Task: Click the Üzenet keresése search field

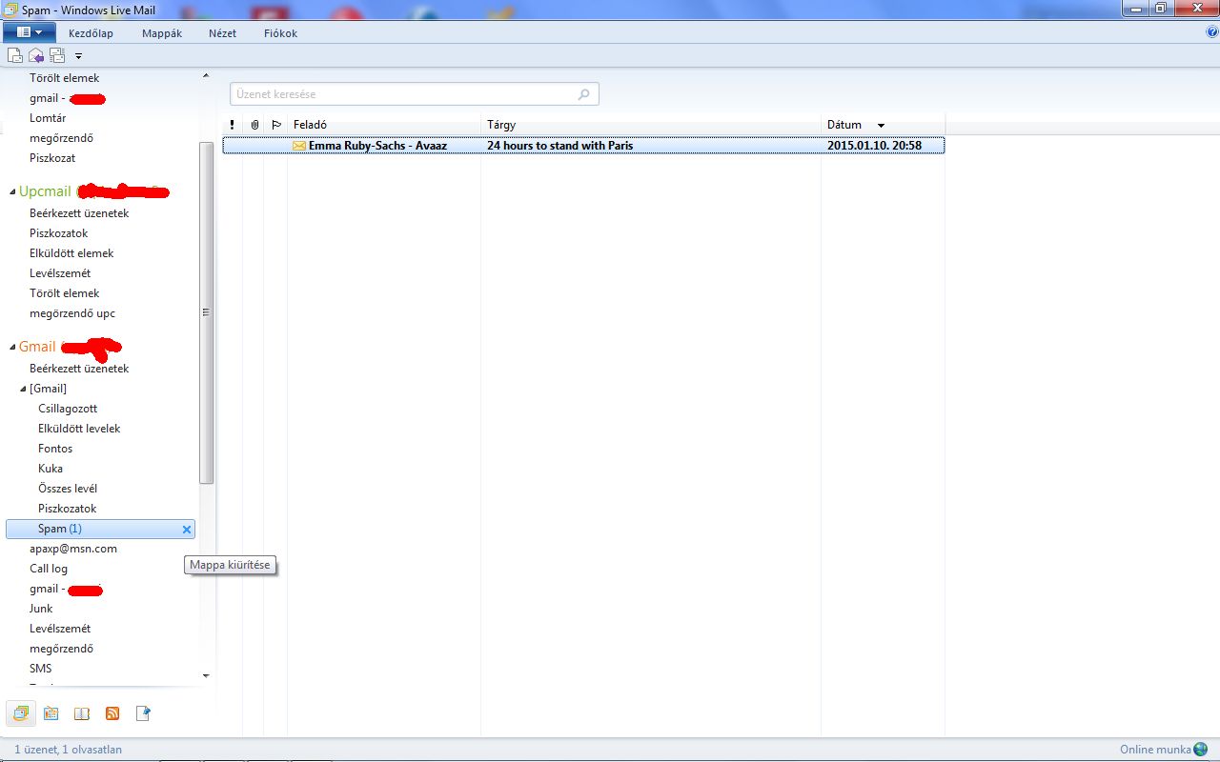Action: (414, 94)
